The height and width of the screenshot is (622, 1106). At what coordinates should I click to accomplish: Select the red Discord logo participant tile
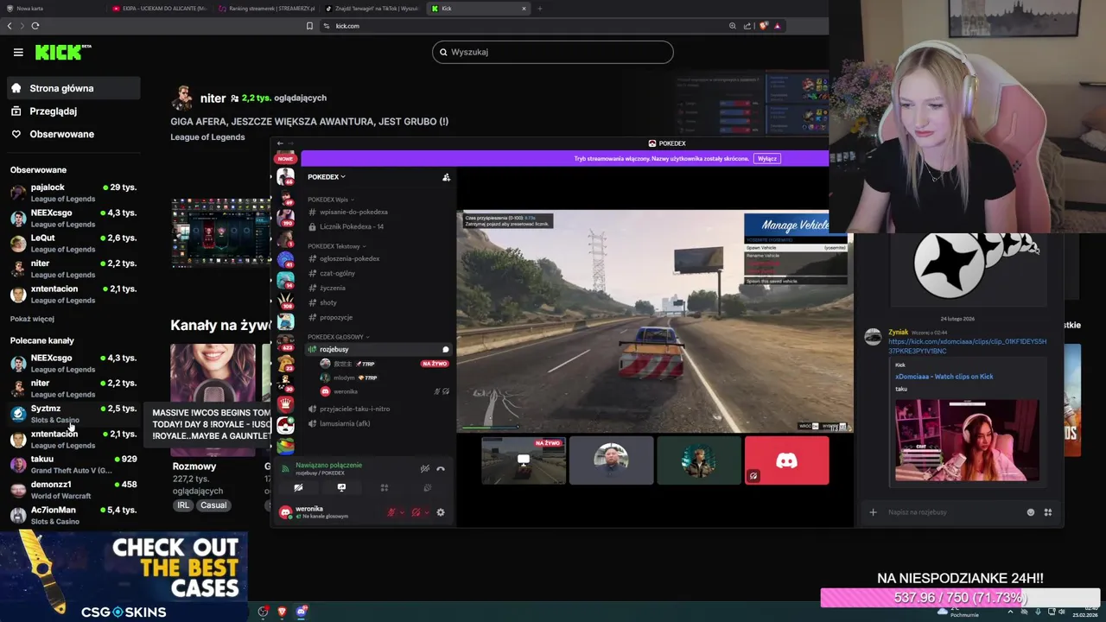786,460
